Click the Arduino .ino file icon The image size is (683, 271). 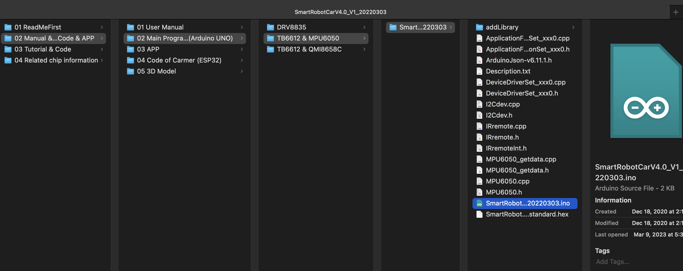(x=479, y=203)
